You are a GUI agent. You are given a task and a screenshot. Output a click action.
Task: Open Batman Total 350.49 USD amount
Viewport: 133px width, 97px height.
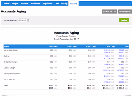click(x=122, y=56)
